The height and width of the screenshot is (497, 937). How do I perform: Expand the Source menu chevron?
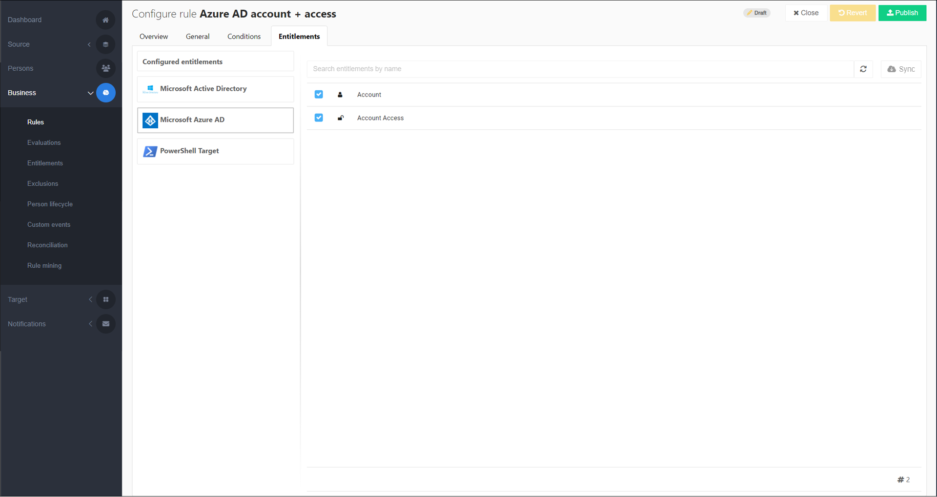tap(89, 44)
